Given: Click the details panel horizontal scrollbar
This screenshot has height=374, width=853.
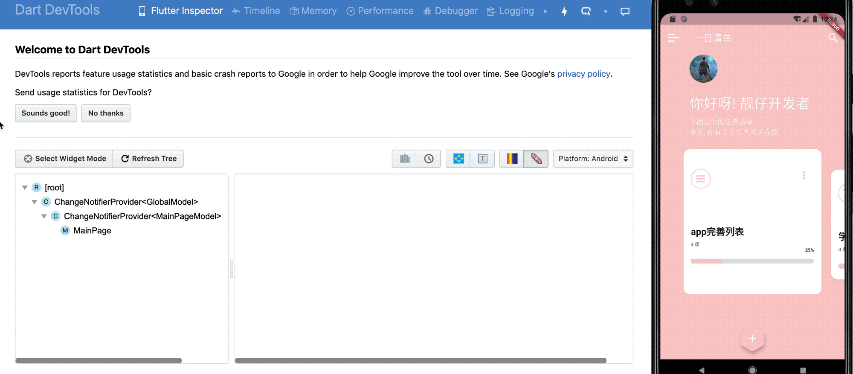Looking at the screenshot, I should click(x=421, y=361).
